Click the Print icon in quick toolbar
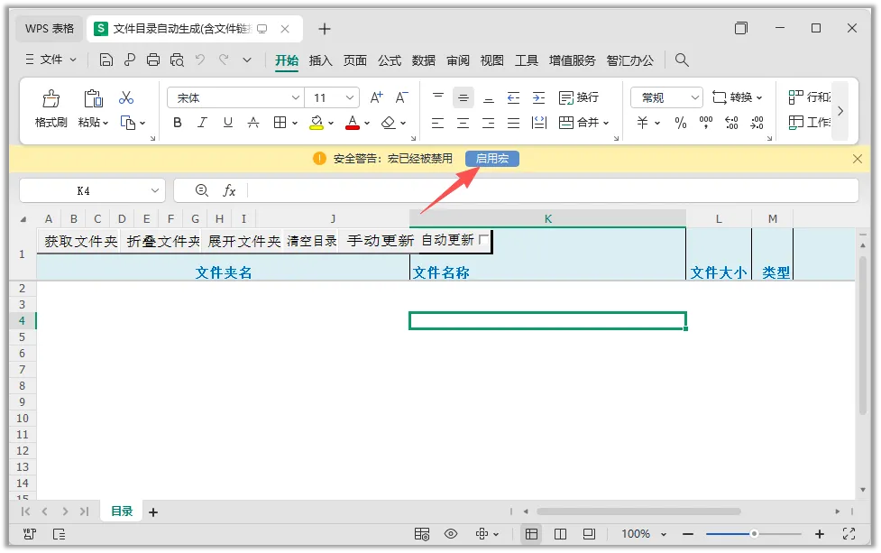This screenshot has height=553, width=881. click(152, 60)
